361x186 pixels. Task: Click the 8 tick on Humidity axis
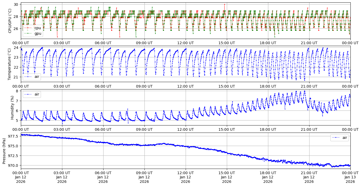(17, 91)
